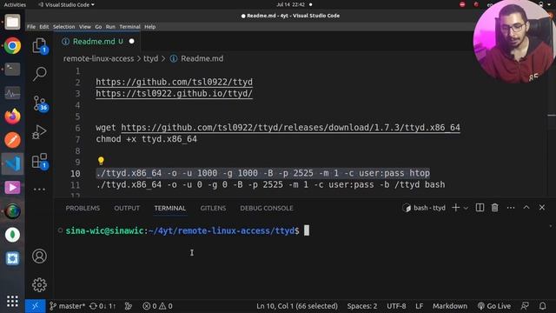Click the chmod +x ttyd.x86_64 line
The image size is (556, 313).
[146, 139]
